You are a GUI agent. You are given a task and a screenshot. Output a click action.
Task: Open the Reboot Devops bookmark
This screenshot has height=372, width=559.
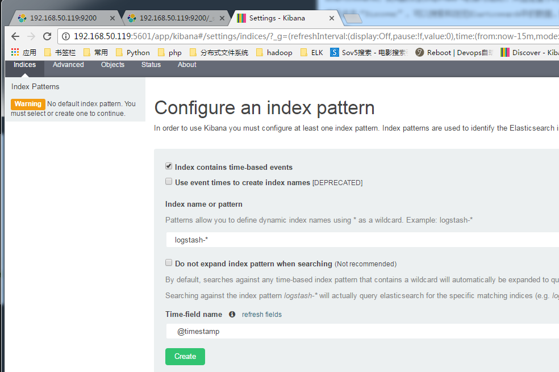454,52
